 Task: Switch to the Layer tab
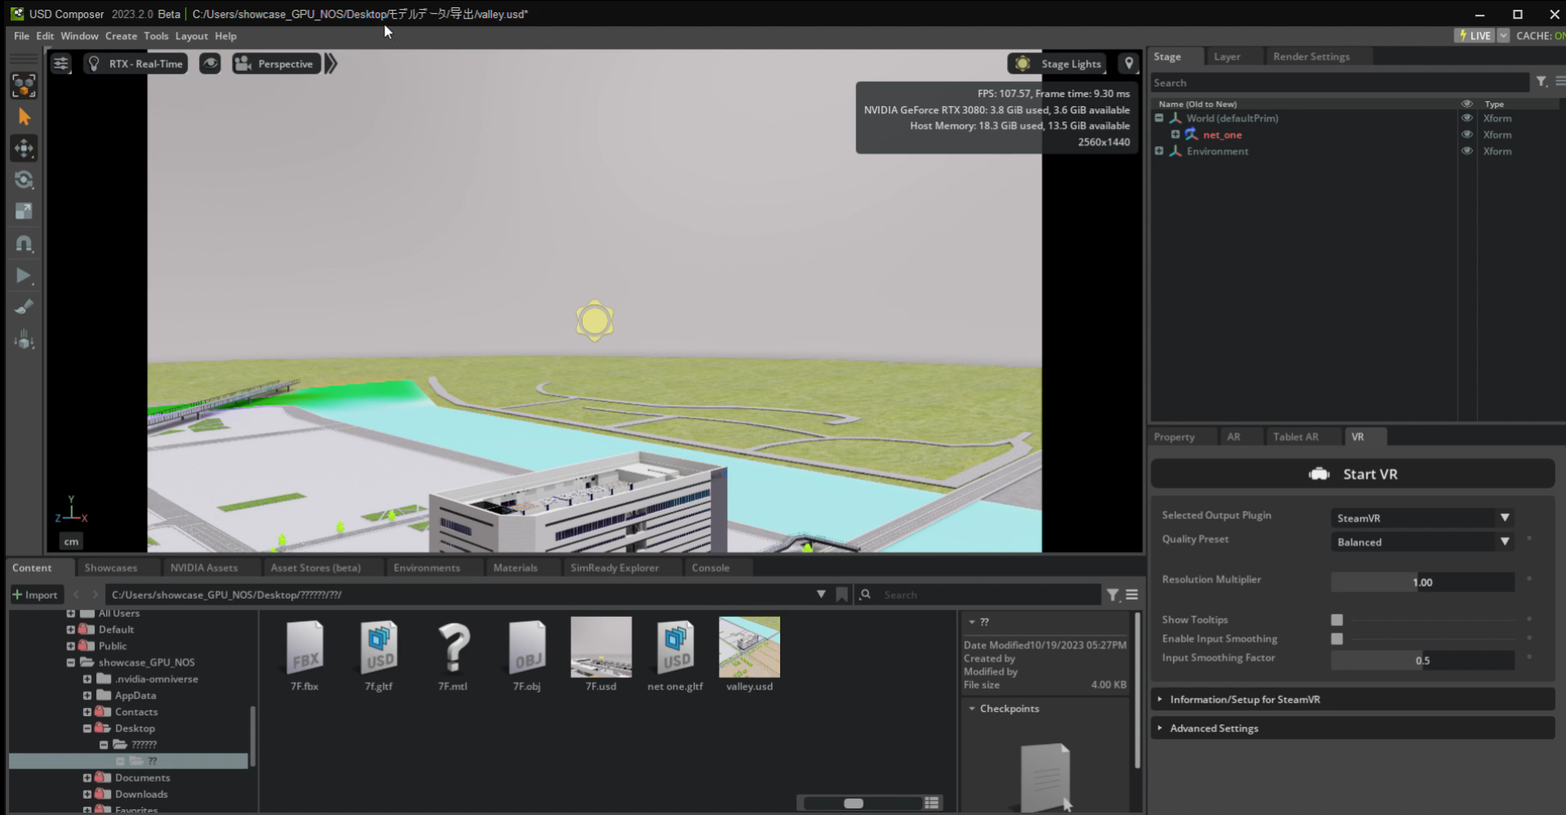pos(1227,56)
